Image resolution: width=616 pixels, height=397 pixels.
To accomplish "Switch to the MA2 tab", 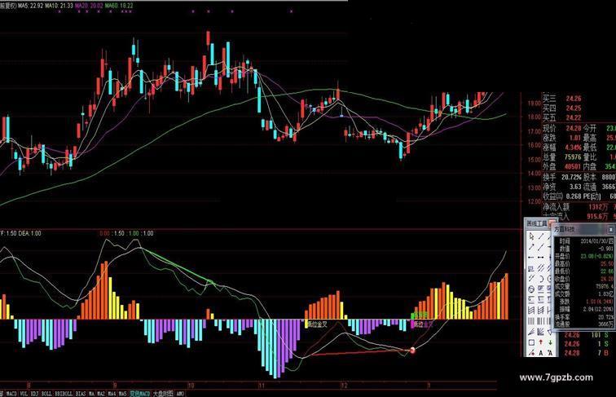I will pyautogui.click(x=100, y=393).
